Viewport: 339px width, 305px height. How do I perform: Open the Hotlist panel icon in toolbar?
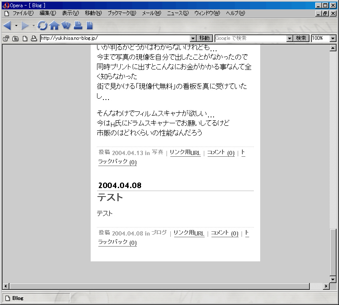(66, 25)
